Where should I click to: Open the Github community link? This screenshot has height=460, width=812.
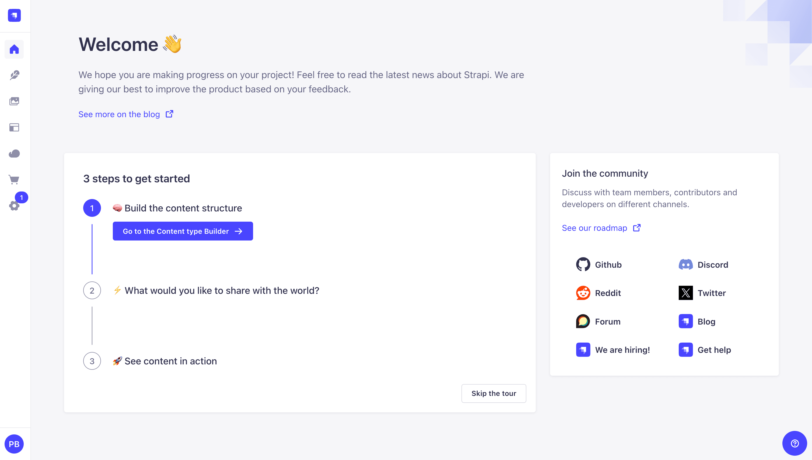(x=599, y=265)
